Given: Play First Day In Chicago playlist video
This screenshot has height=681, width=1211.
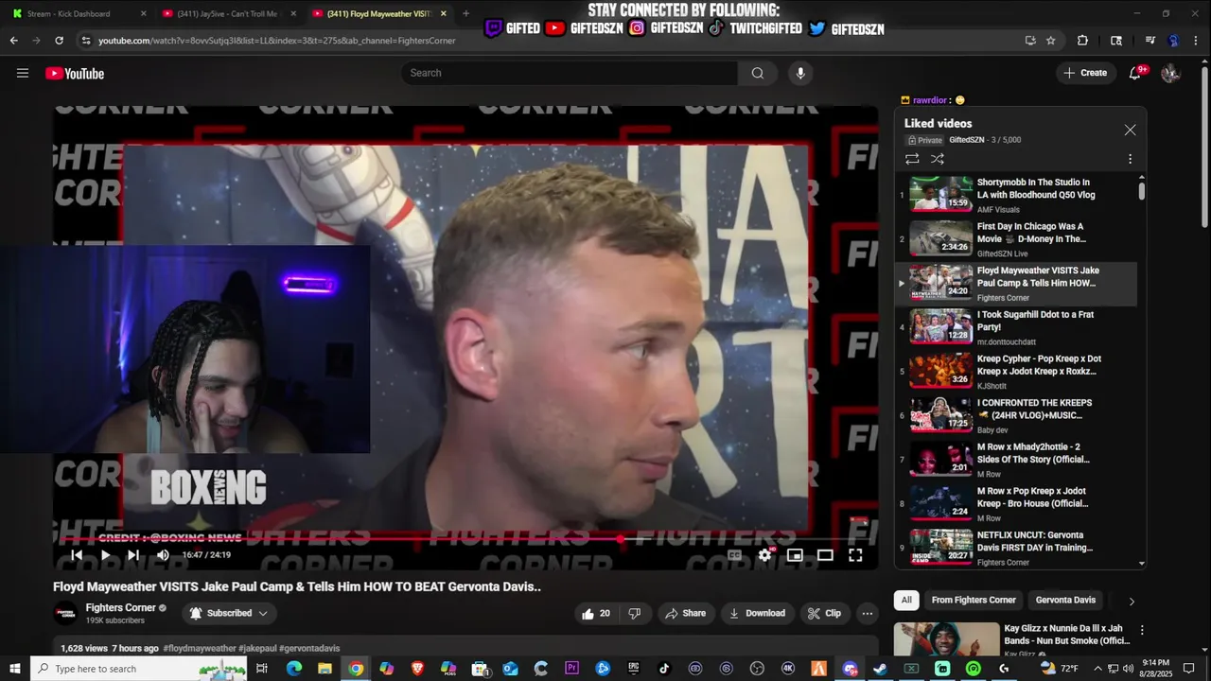Looking at the screenshot, I should click(x=1017, y=239).
